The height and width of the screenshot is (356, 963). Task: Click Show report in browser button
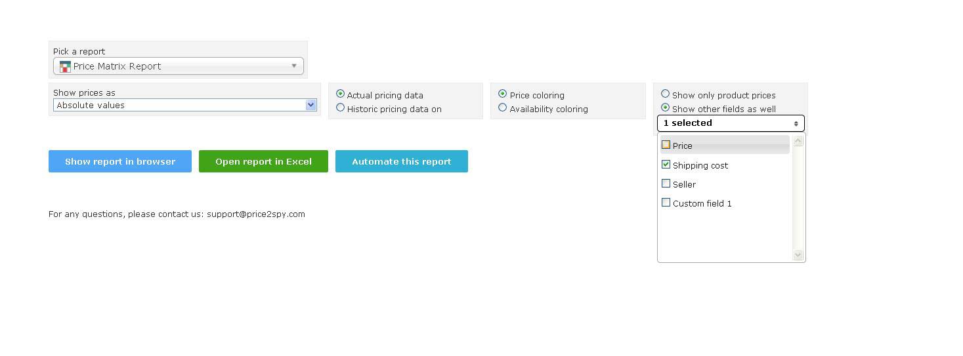click(x=120, y=161)
